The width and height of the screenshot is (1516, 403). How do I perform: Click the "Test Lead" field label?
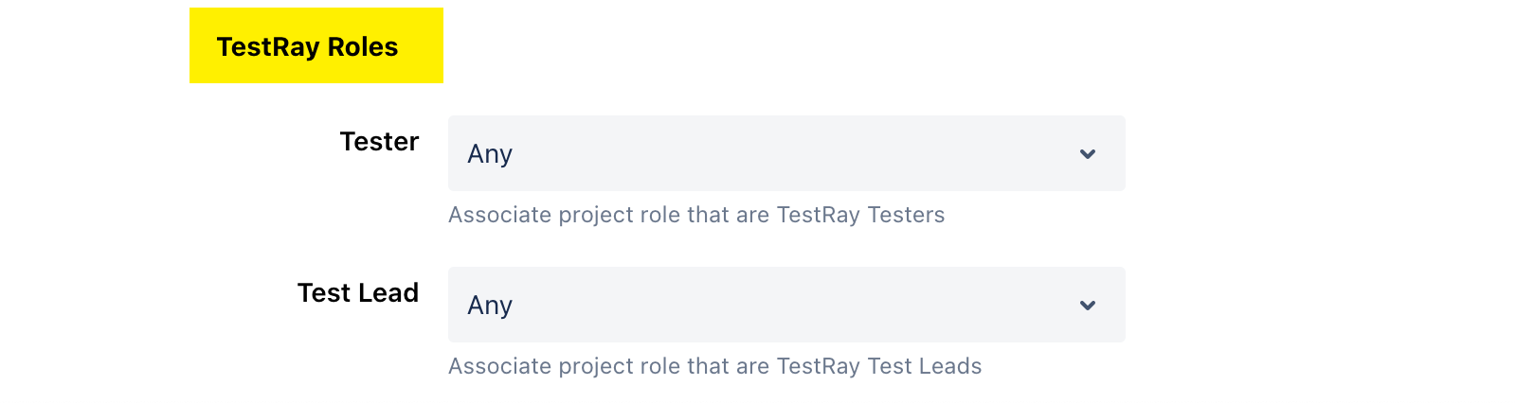[357, 293]
